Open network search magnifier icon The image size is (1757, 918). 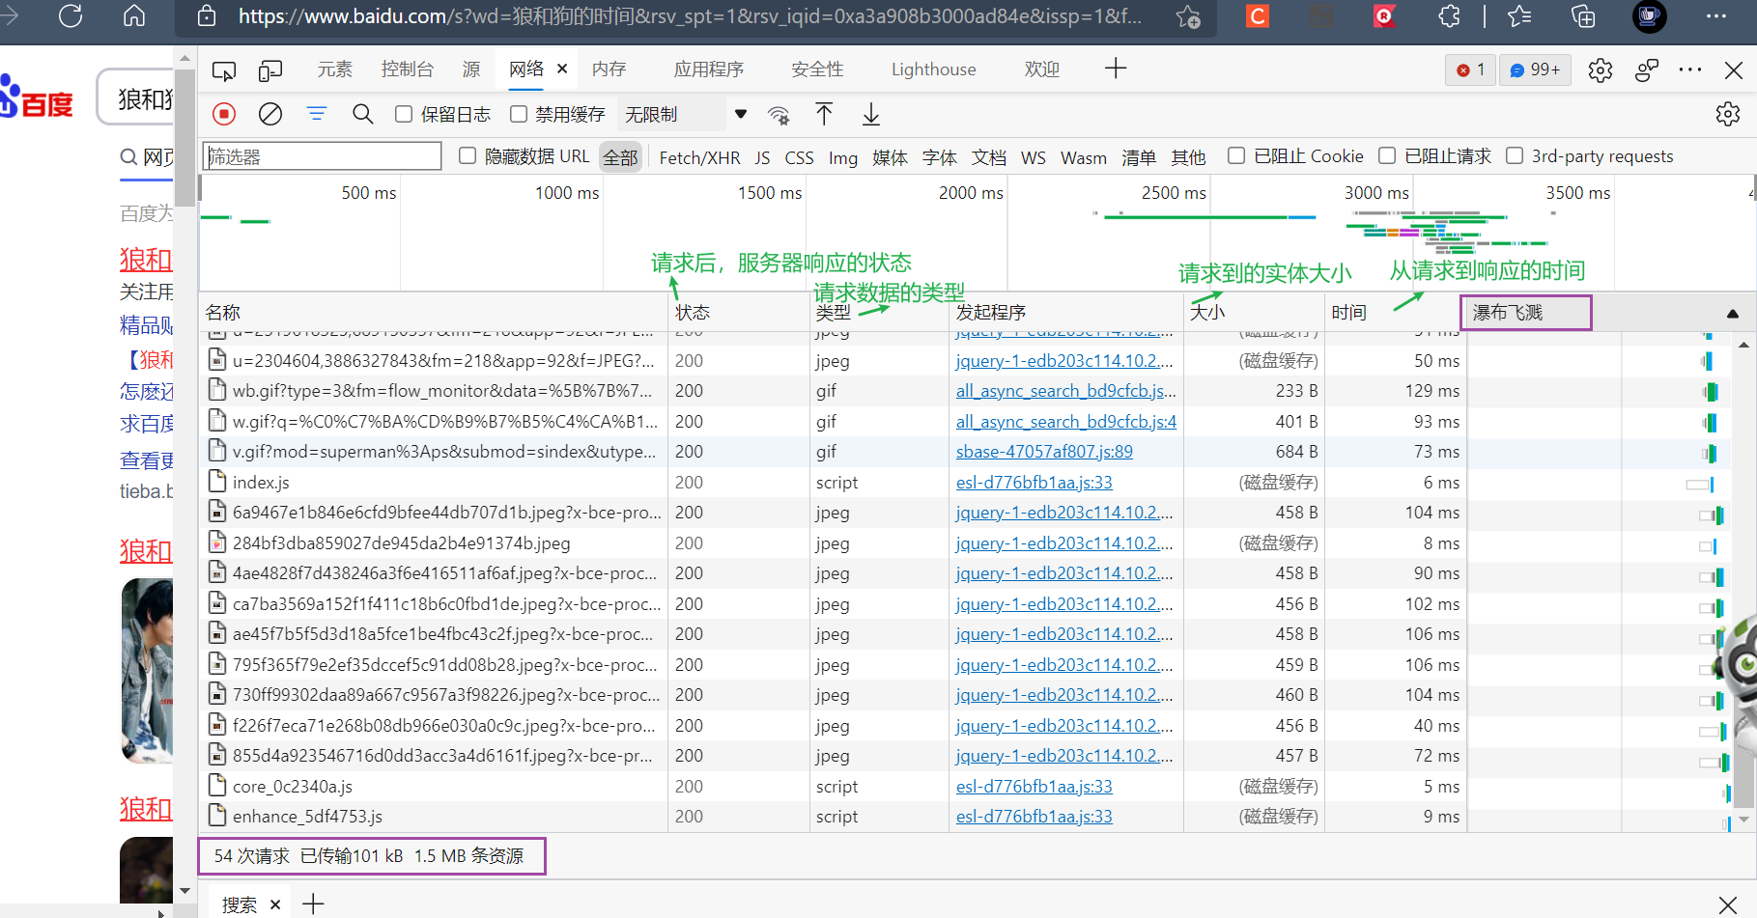pyautogui.click(x=363, y=114)
